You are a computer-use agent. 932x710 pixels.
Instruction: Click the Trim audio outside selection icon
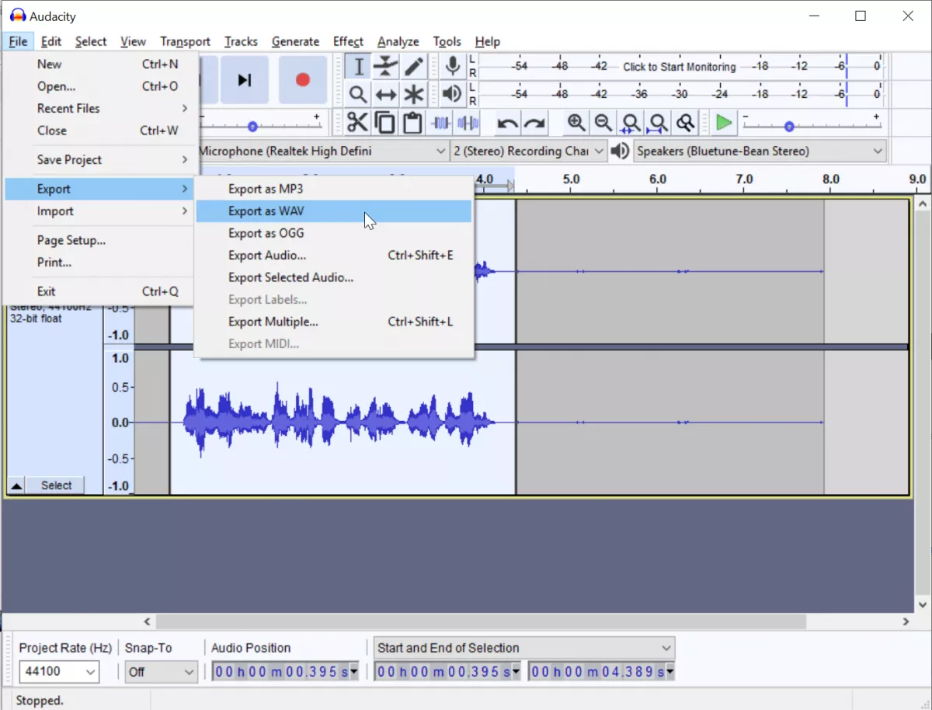pyautogui.click(x=441, y=123)
